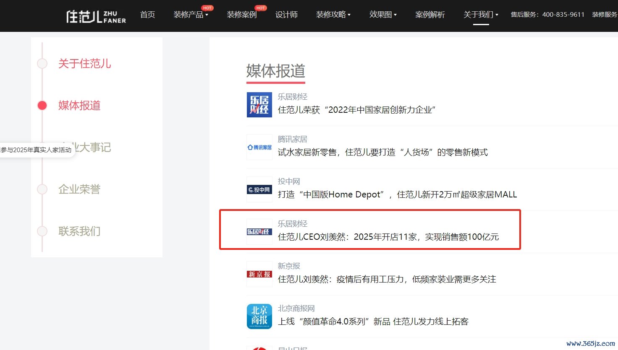Open the 住范儿CEO刘羡然 2025年开店11家 article
Viewport: 618px width, 350px height.
click(388, 237)
